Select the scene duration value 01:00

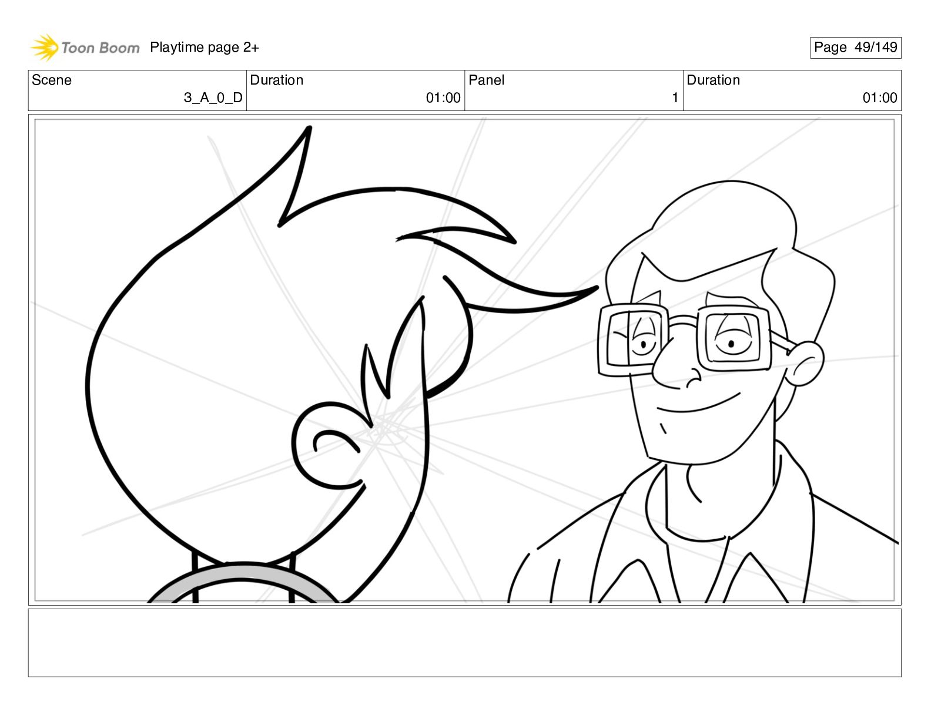(443, 98)
